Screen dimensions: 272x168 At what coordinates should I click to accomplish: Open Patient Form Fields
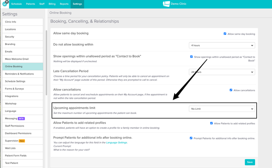click(23, 156)
